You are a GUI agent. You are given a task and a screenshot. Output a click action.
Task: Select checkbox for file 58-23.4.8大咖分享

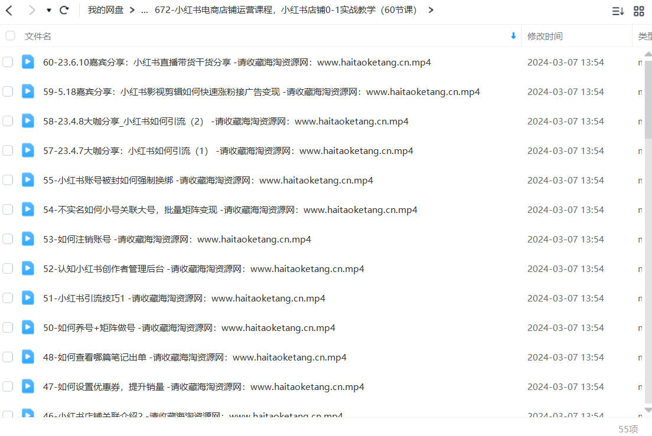click(8, 122)
